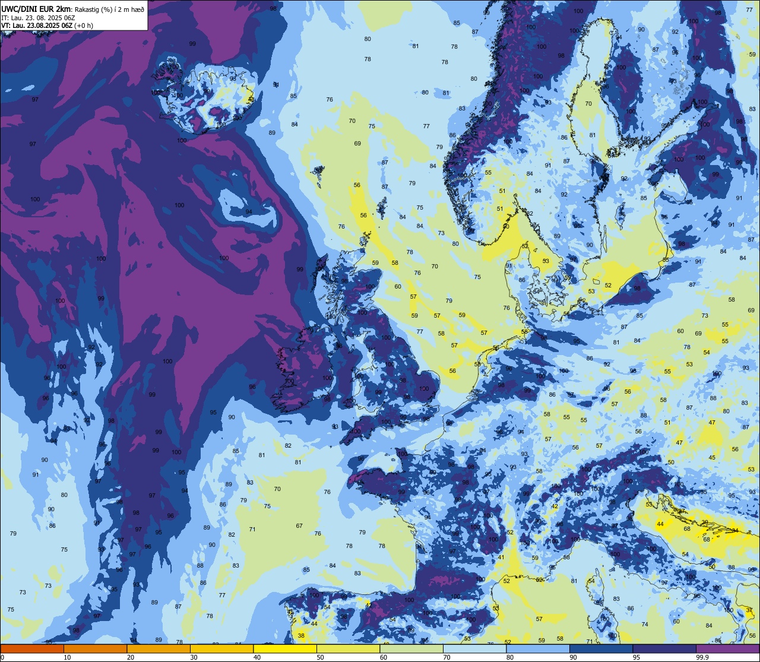Click the amber 30–40 legend segment
This screenshot has height=662, width=760.
[222, 649]
